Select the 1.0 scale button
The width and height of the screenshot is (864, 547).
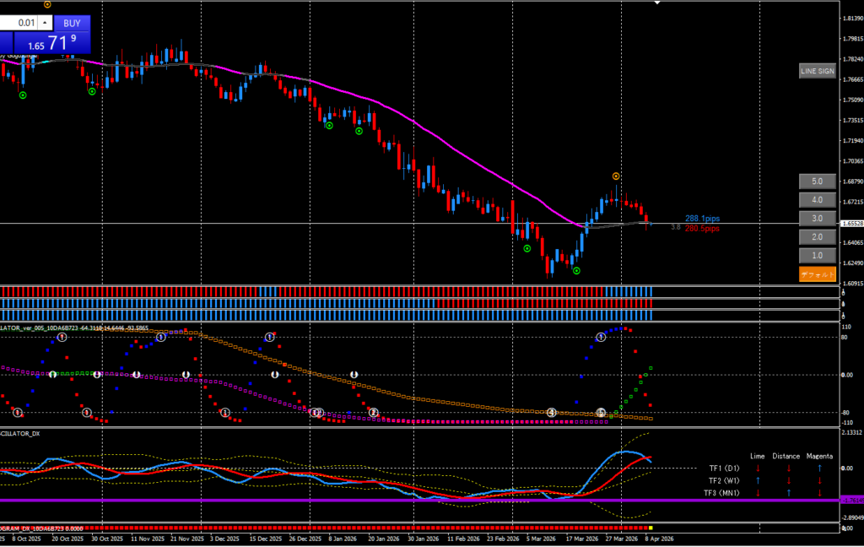point(817,255)
